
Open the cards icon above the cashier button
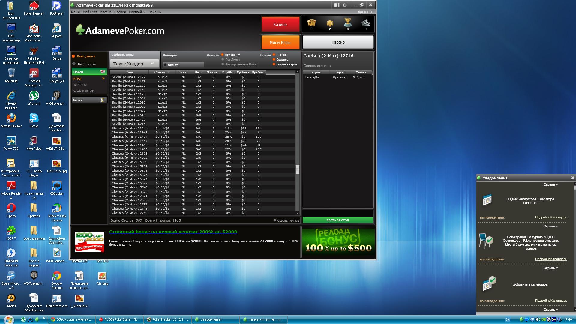tap(311, 23)
